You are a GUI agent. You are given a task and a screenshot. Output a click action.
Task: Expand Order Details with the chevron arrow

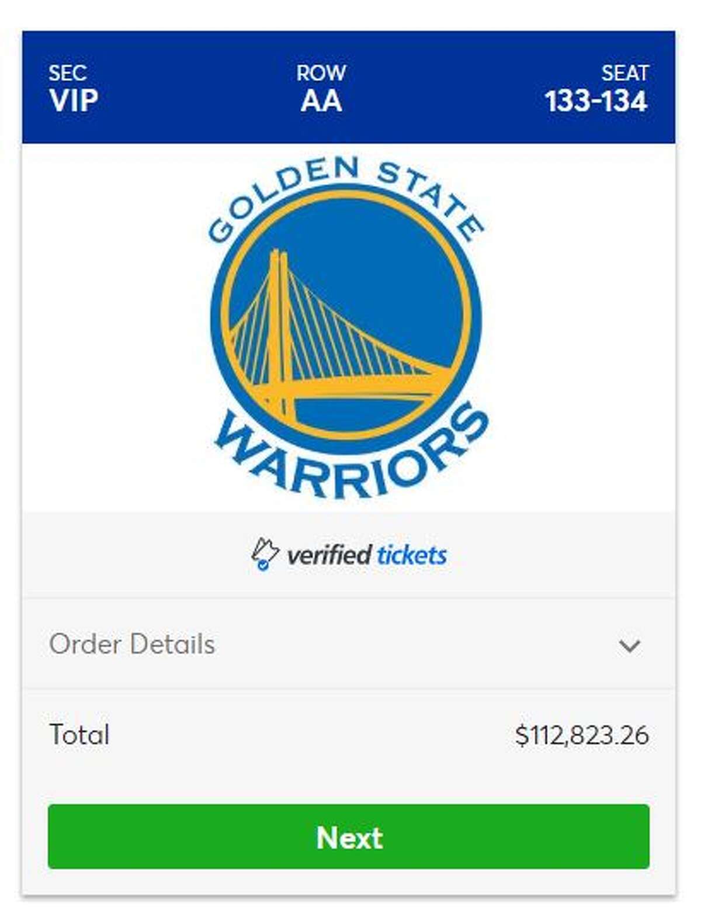click(x=629, y=645)
